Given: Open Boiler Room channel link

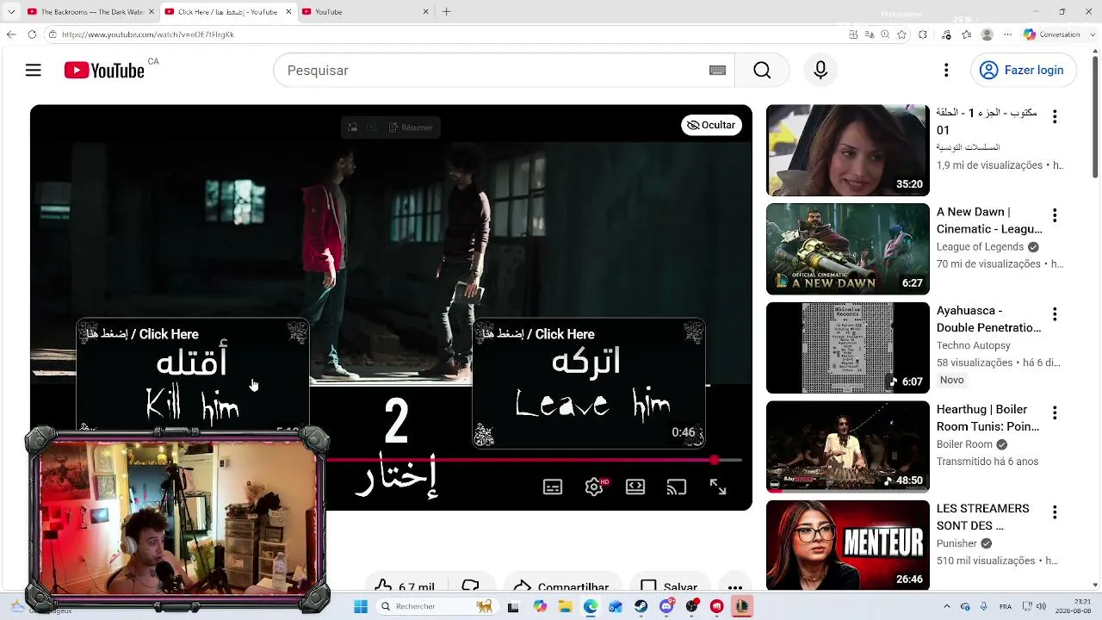Looking at the screenshot, I should click(965, 444).
